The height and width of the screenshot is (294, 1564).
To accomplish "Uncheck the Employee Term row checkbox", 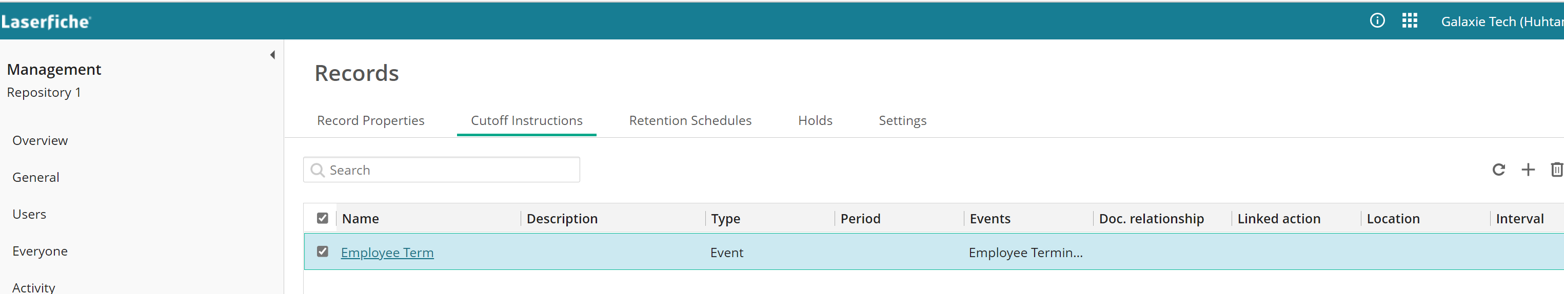I will 323,251.
